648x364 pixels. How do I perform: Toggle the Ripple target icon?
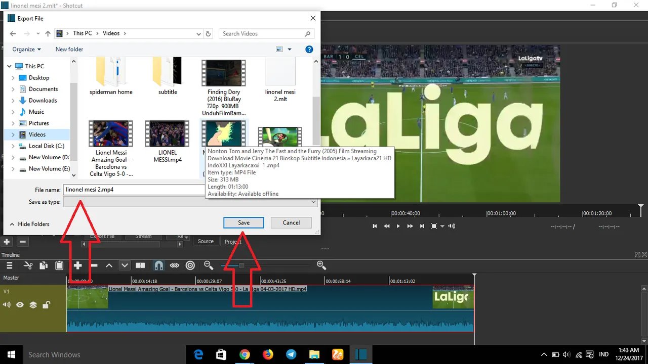[190, 265]
